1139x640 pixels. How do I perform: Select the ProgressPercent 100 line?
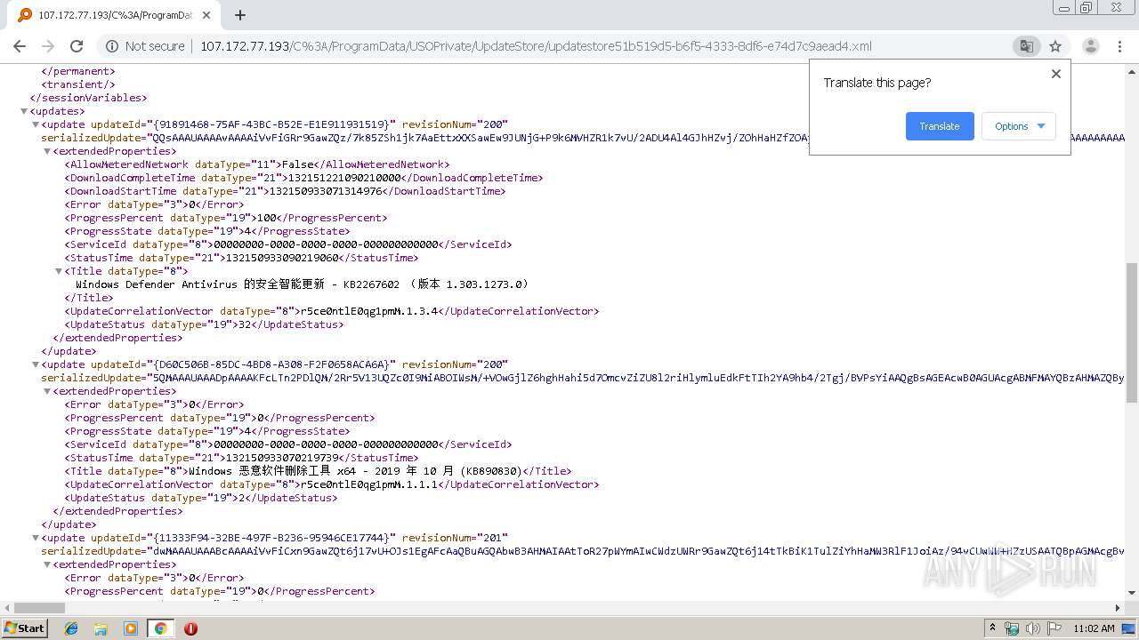pyautogui.click(x=226, y=218)
